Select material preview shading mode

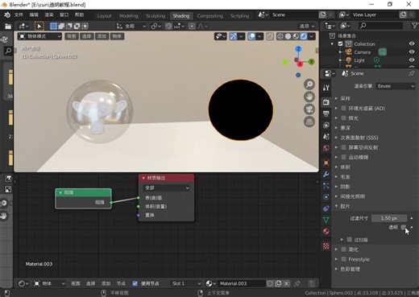296,36
